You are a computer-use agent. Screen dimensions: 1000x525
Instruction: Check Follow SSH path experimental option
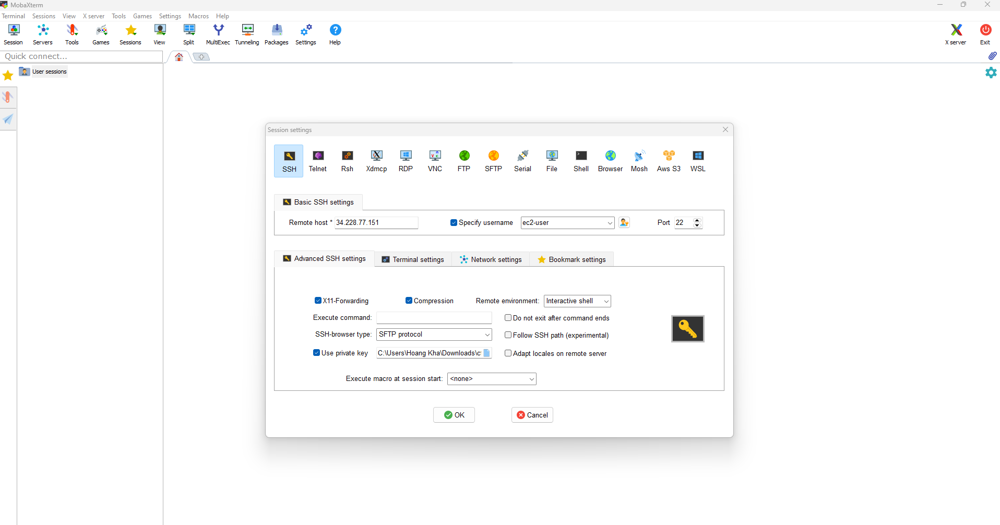click(x=508, y=335)
